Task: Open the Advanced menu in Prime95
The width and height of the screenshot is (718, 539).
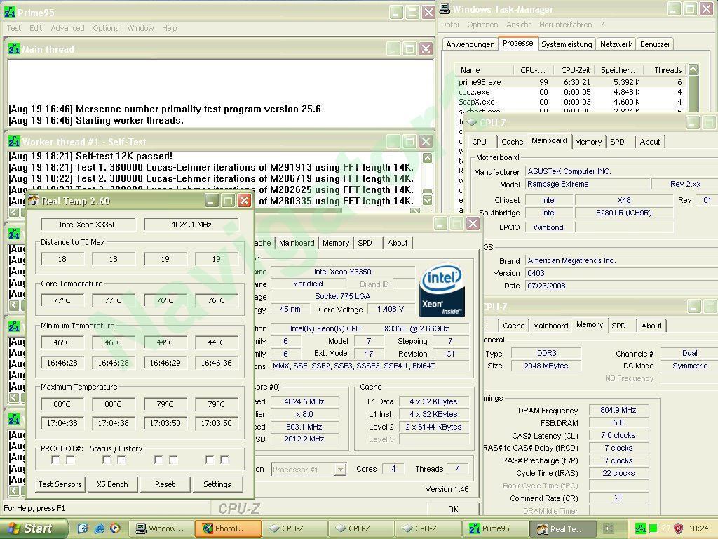Action: [67, 28]
